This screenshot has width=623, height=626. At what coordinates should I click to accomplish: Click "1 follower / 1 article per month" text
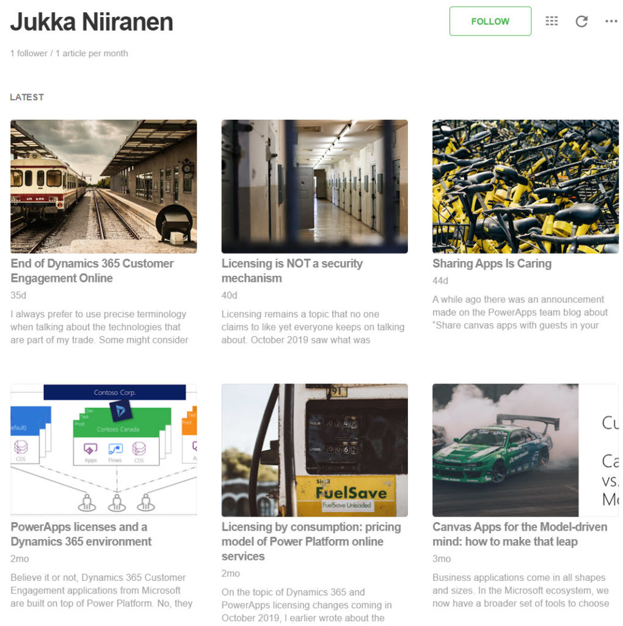click(69, 53)
